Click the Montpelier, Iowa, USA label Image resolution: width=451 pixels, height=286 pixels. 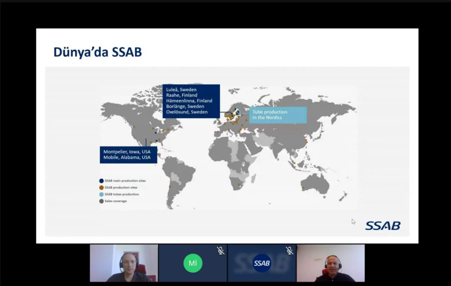click(127, 152)
